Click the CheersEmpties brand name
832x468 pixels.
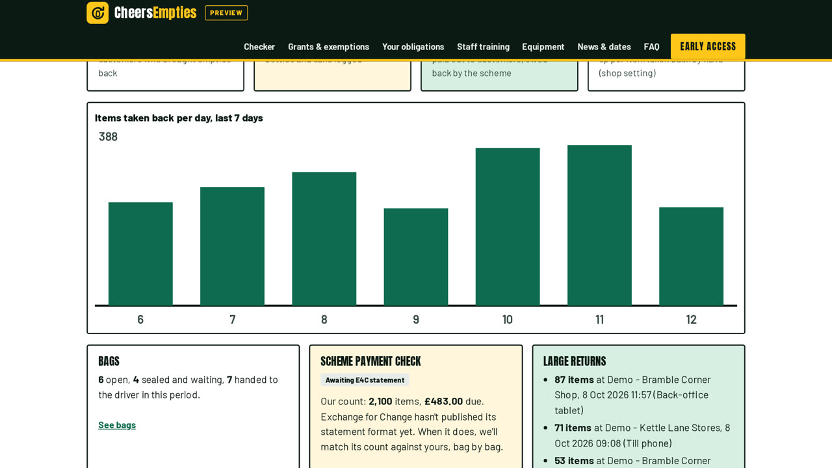[x=155, y=13]
